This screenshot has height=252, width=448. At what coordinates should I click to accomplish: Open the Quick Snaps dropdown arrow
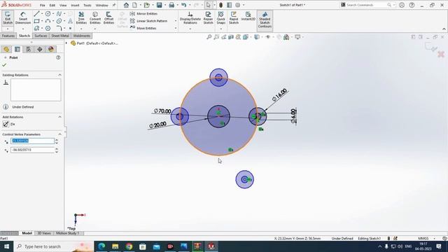(221, 29)
